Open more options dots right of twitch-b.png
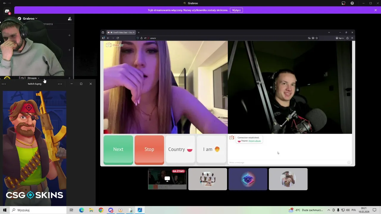Image resolution: width=381 pixels, height=214 pixels. coord(60,84)
